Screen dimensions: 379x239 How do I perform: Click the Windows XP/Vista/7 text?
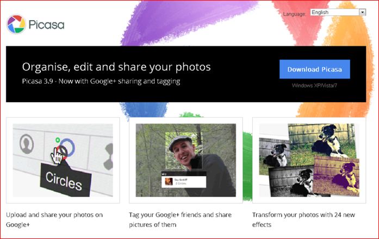314,85
